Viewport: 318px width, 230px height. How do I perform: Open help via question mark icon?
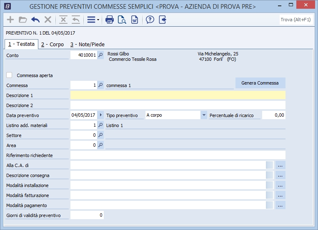(150, 20)
